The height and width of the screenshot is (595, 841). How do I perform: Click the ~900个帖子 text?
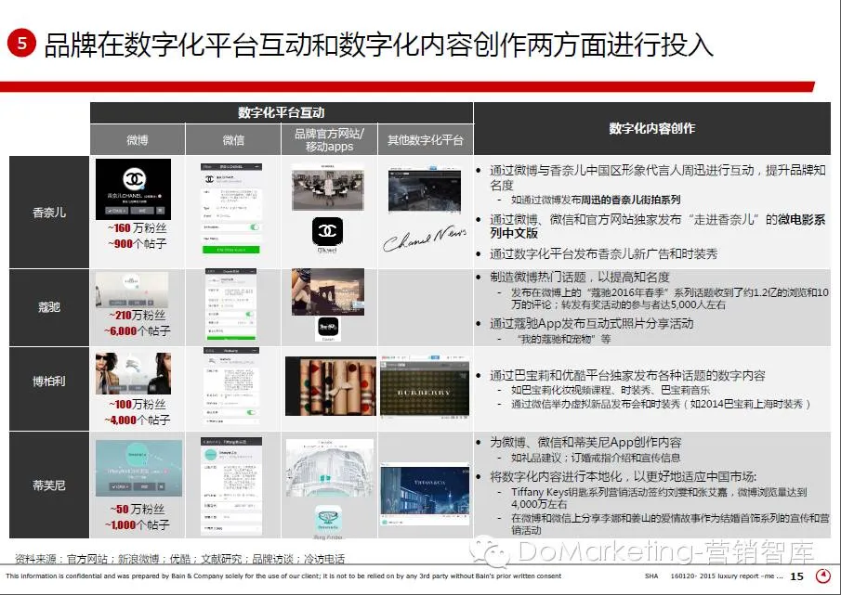point(138,244)
